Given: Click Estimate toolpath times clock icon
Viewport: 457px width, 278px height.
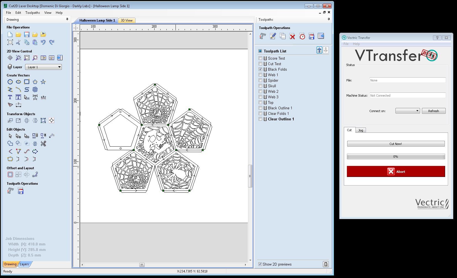Looking at the screenshot, I should 302,36.
